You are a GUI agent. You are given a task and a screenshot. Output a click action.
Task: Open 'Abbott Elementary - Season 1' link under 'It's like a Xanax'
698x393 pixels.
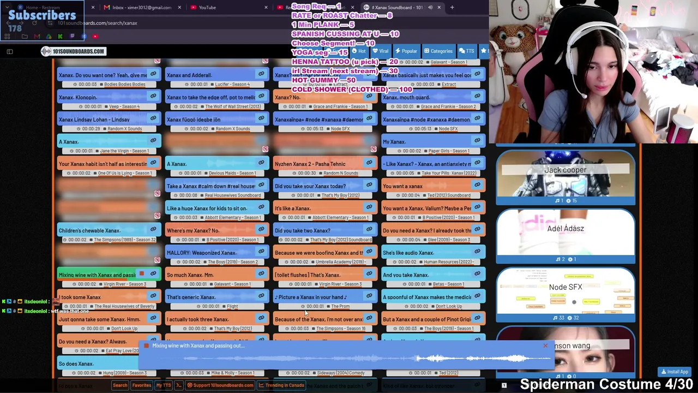[x=340, y=217]
